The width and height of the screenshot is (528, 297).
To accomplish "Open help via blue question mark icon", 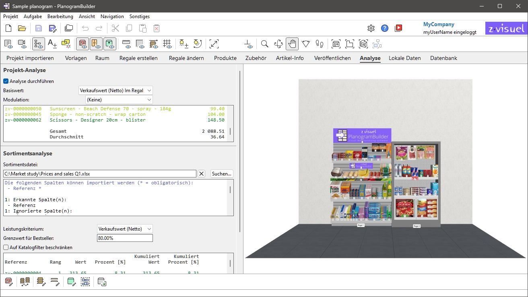I will tap(385, 28).
